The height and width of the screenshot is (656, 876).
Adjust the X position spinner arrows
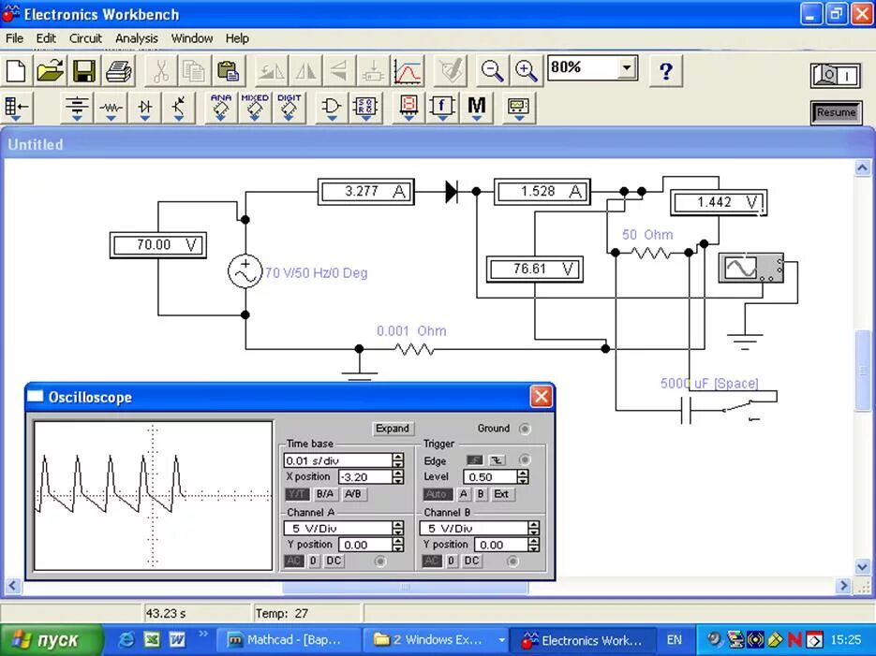point(398,477)
